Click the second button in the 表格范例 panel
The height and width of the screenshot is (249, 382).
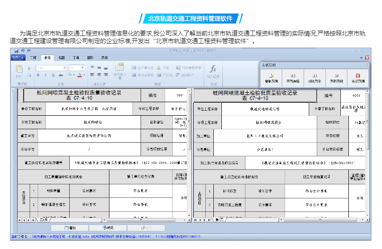pyautogui.click(x=293, y=78)
